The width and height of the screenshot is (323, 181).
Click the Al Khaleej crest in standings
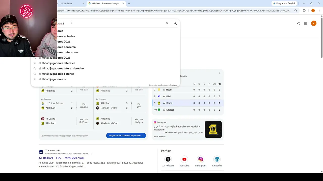coord(159,110)
